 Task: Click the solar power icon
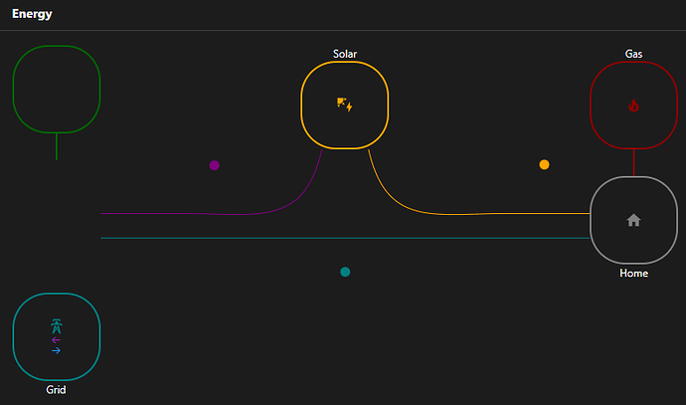pyautogui.click(x=344, y=104)
